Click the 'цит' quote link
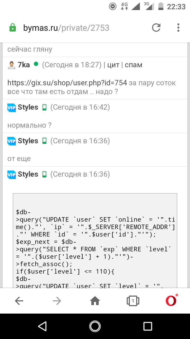This screenshot has width=190, height=339. point(113,65)
